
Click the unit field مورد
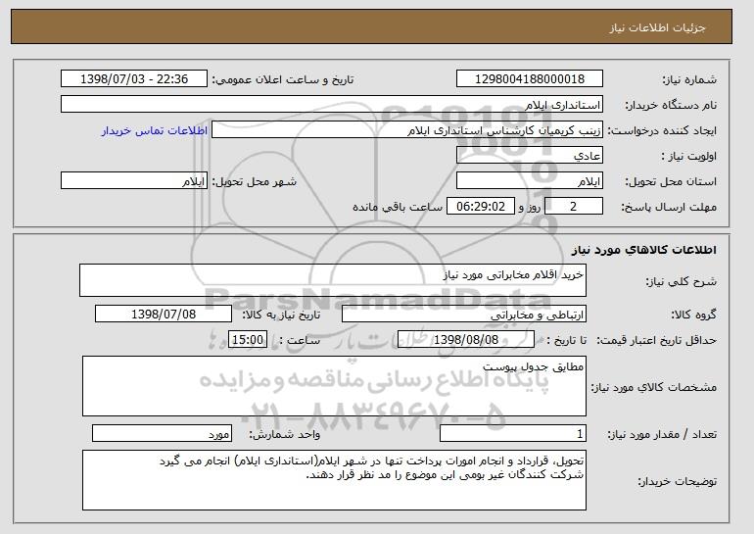pos(162,433)
